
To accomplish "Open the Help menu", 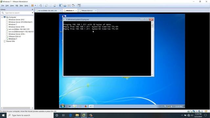I will [26, 6].
